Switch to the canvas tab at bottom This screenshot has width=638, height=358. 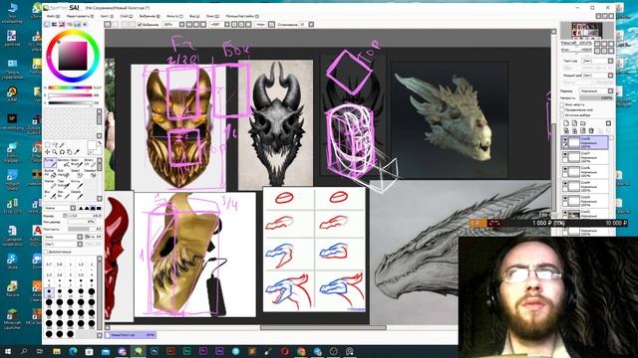[x=131, y=335]
